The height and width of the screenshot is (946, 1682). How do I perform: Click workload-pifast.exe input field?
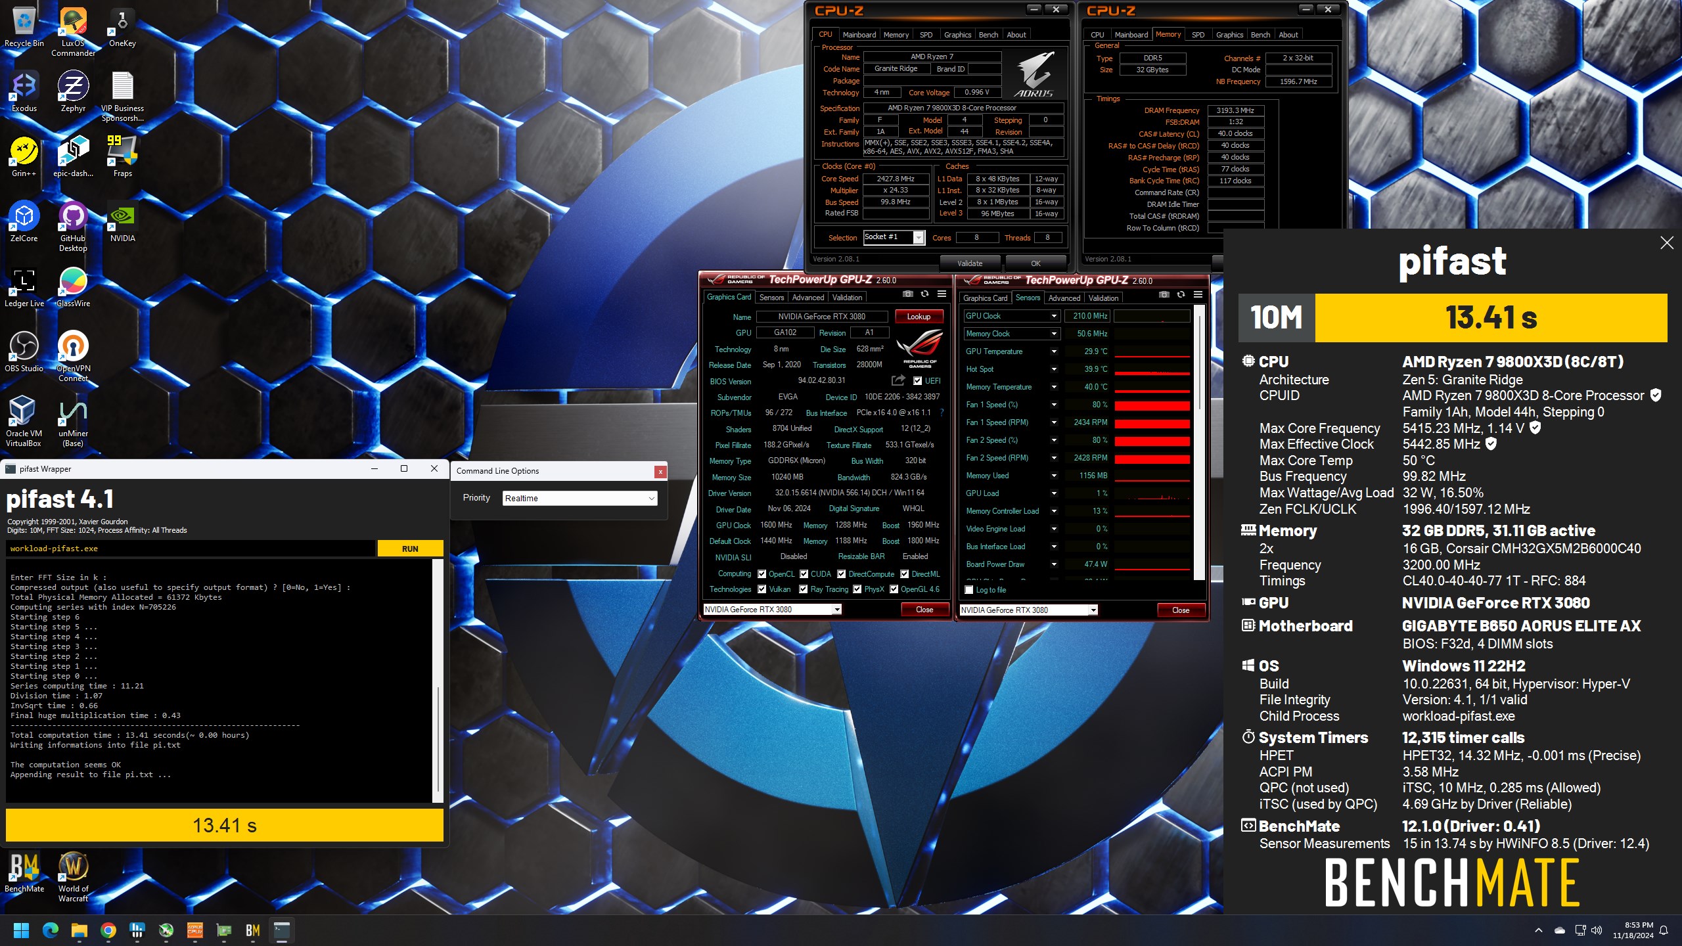pyautogui.click(x=191, y=549)
